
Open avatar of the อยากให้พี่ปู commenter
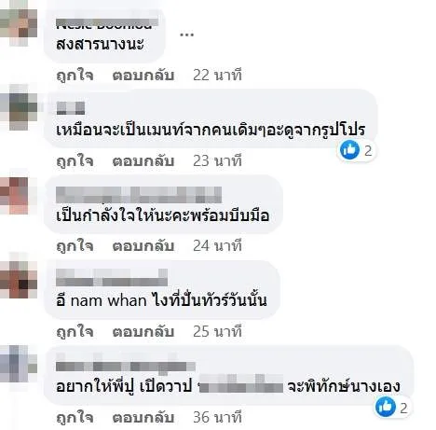pyautogui.click(x=19, y=364)
